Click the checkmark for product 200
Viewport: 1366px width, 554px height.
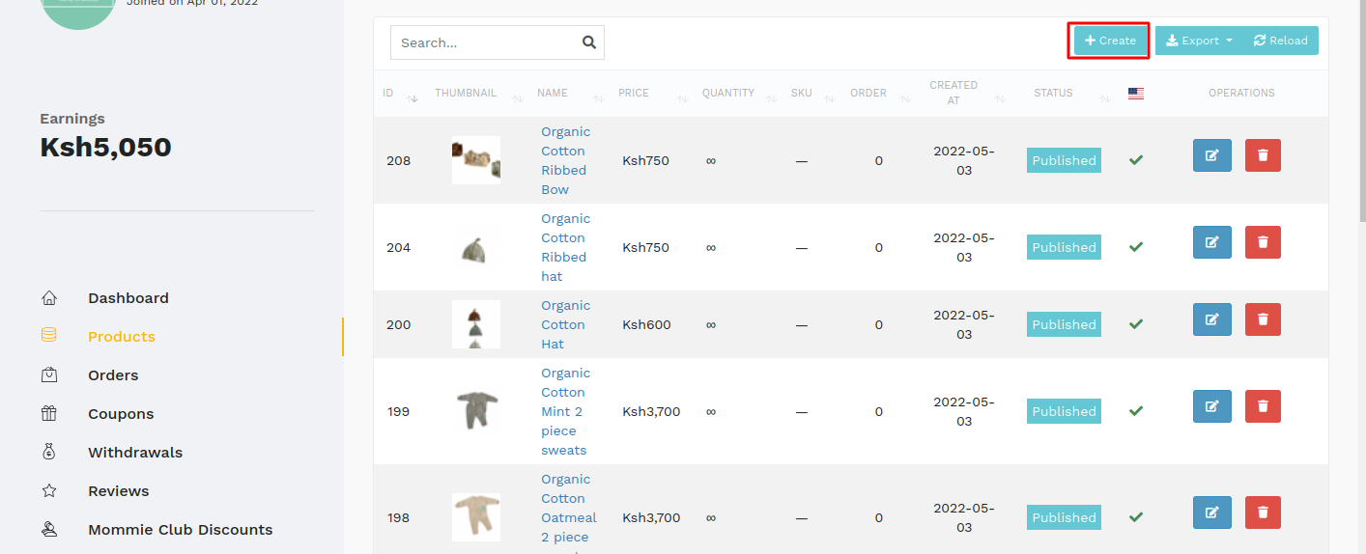[x=1136, y=324]
